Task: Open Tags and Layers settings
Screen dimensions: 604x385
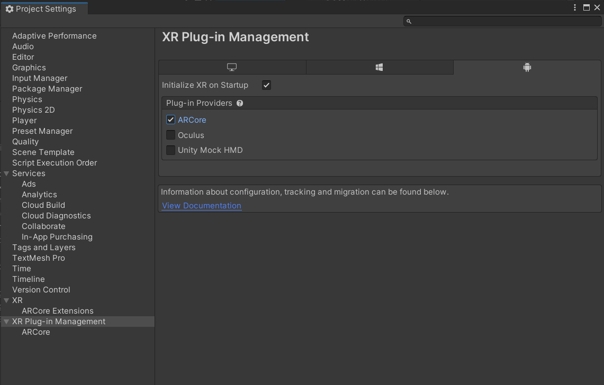Action: 43,247
